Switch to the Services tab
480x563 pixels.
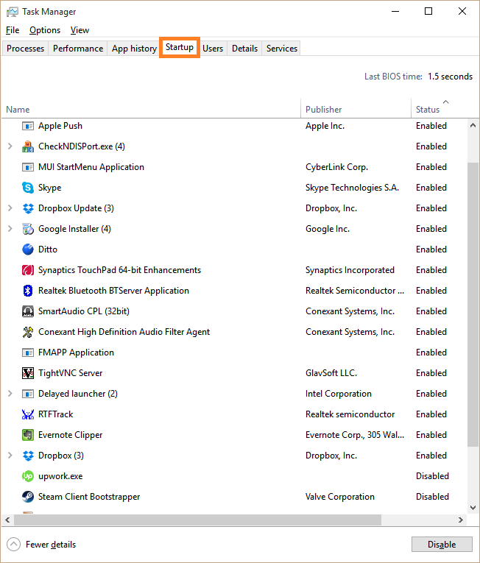282,49
